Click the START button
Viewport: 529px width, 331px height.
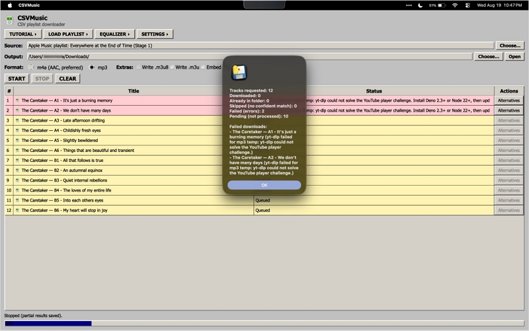(x=17, y=79)
